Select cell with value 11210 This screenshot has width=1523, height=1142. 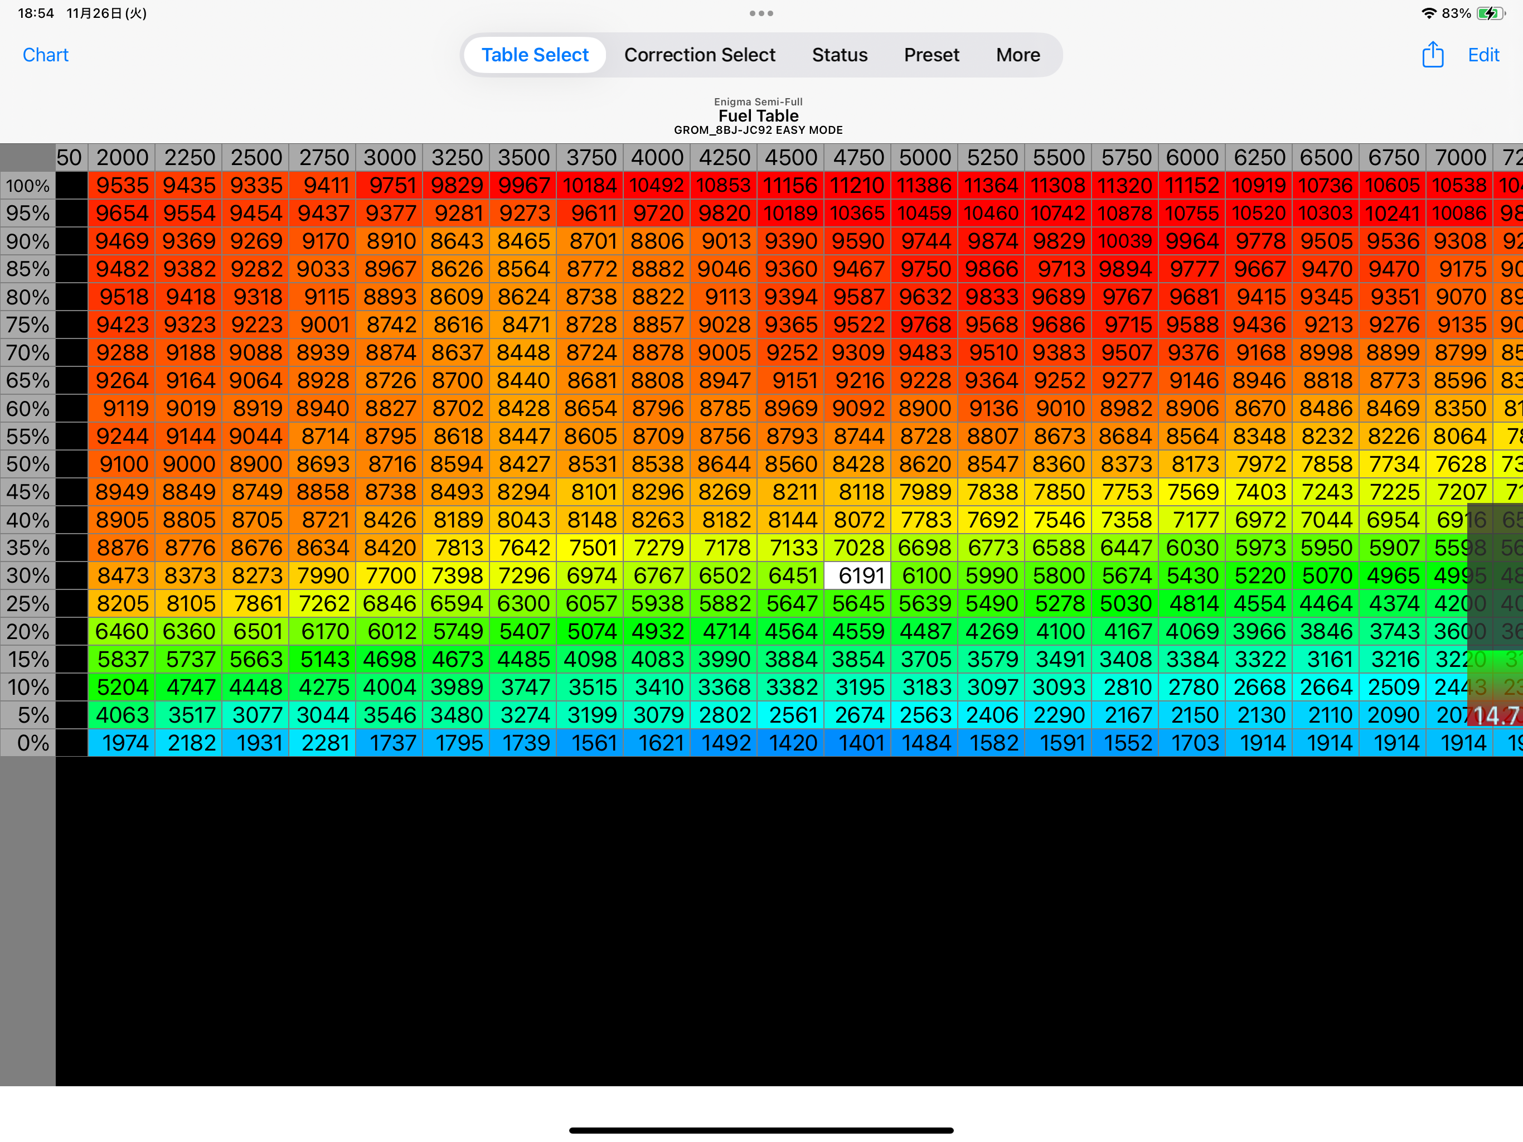point(858,186)
